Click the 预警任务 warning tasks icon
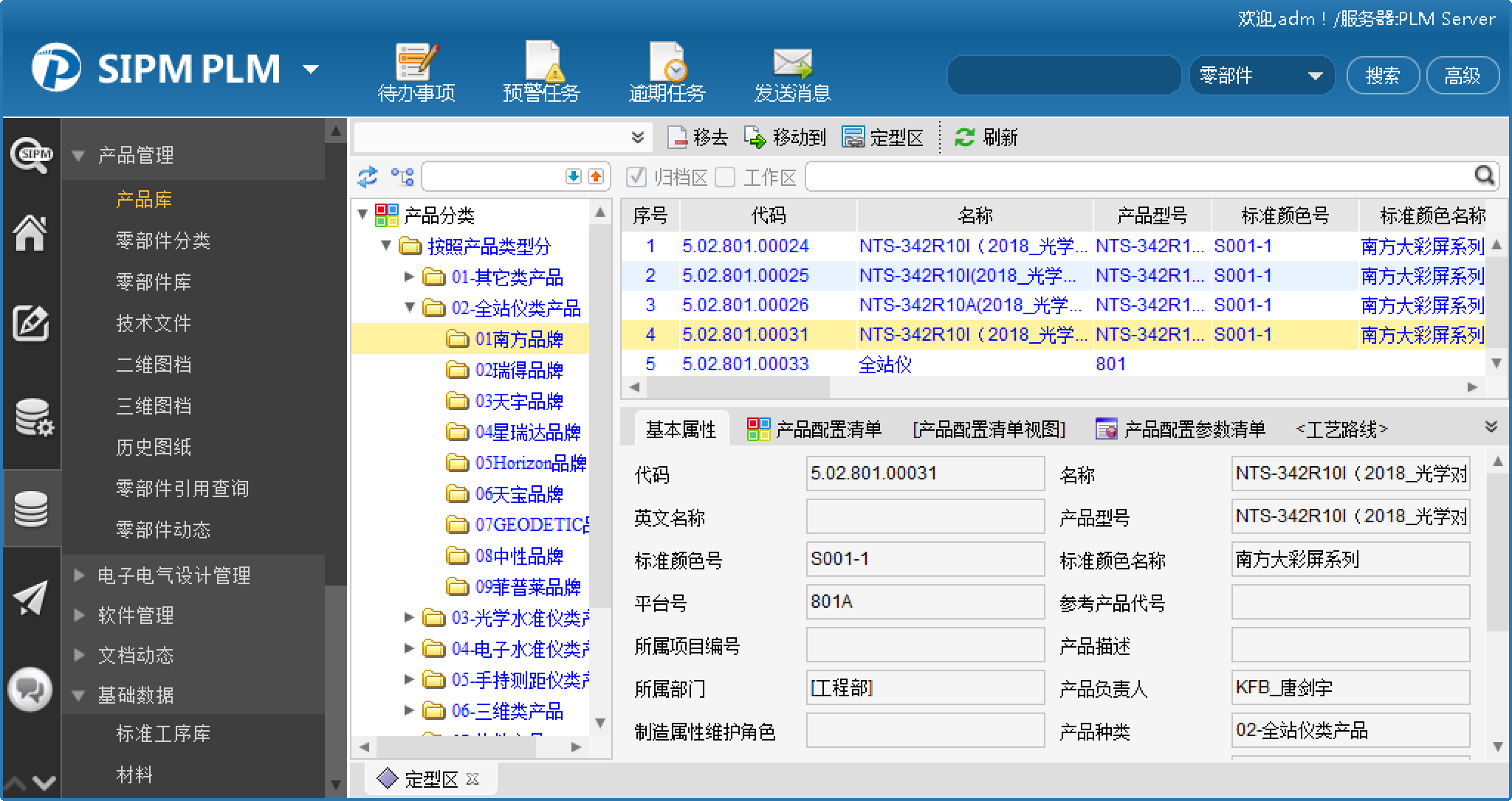This screenshot has height=801, width=1512. point(541,62)
